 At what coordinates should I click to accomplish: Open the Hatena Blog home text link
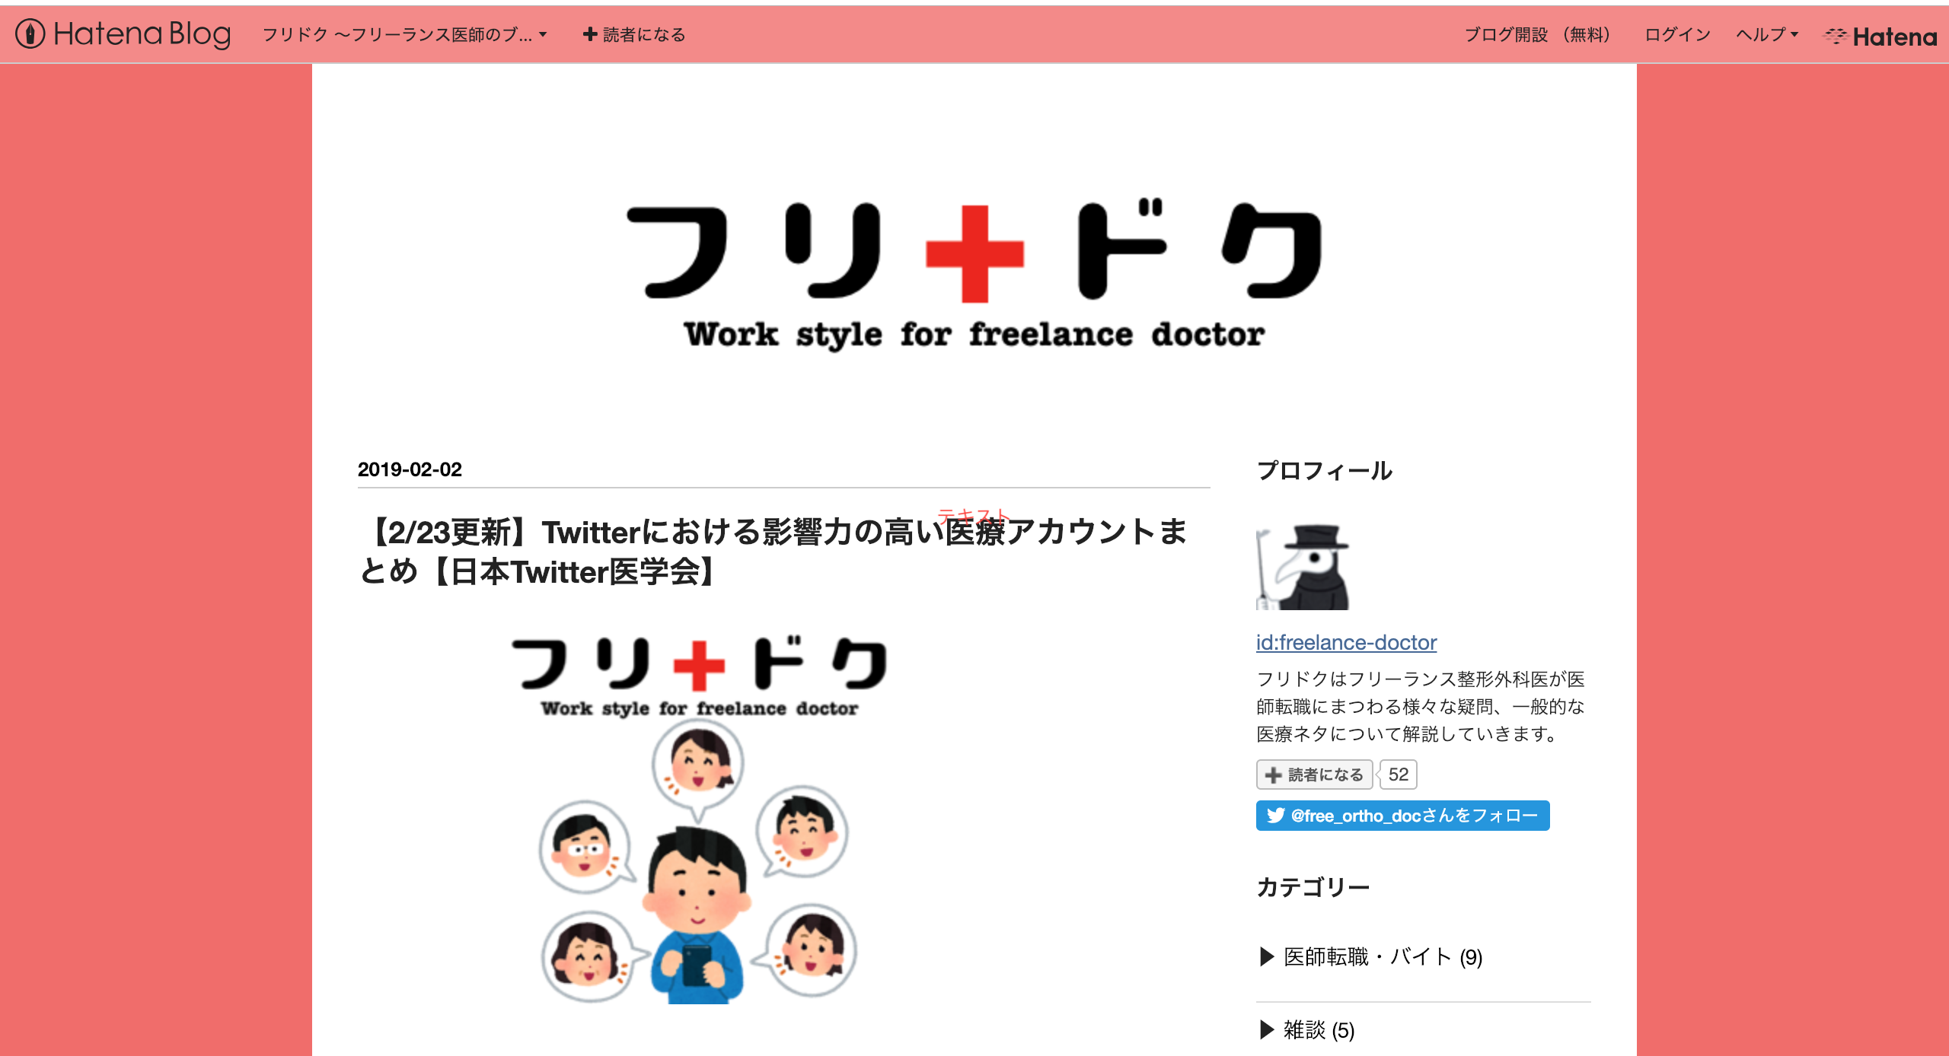[x=142, y=33]
